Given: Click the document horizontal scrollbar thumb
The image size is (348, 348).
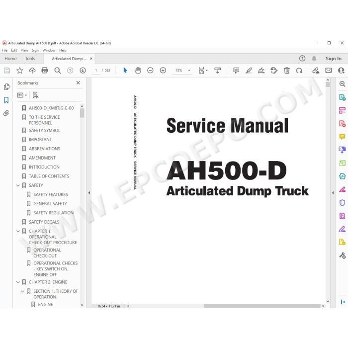Looking at the screenshot, I should [x=262, y=306].
